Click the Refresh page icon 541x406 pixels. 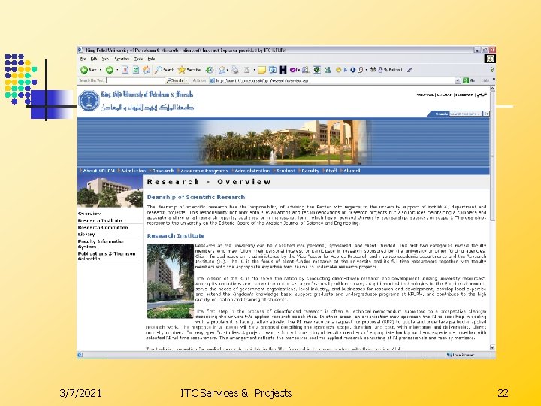pos(136,70)
